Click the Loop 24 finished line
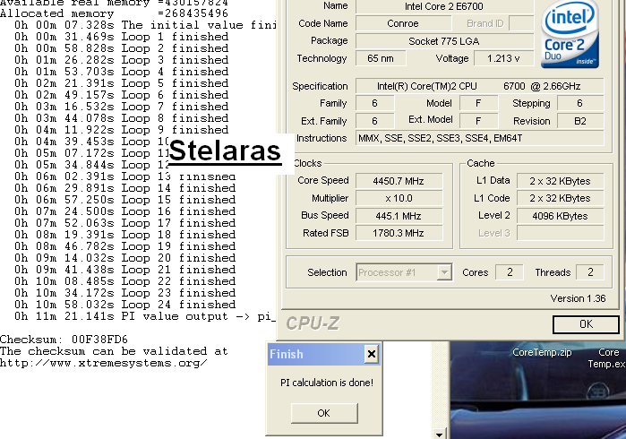This screenshot has height=439, width=626. point(125,305)
